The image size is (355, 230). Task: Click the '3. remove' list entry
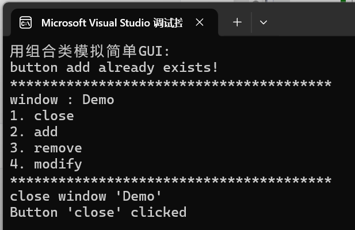pyautogui.click(x=46, y=148)
